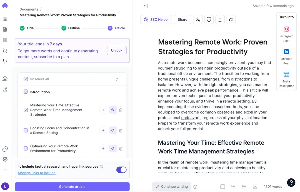Screen dimensions: 300x192
Task: Open Manage links to include
Action: point(37,173)
